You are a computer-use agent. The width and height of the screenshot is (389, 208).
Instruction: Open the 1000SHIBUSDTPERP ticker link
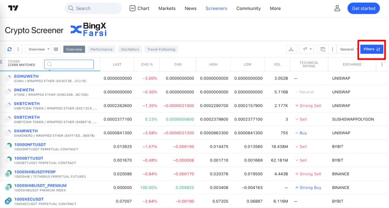coord(35,172)
